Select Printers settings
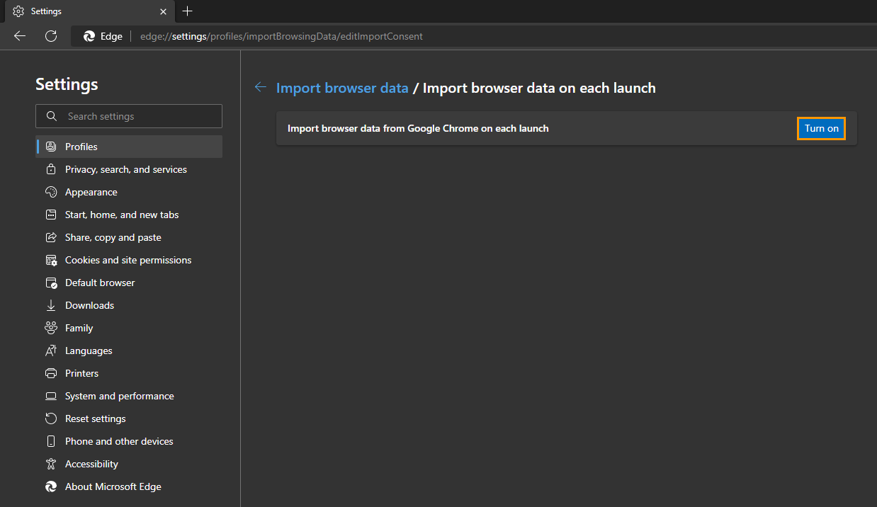This screenshot has height=507, width=877. point(129,373)
